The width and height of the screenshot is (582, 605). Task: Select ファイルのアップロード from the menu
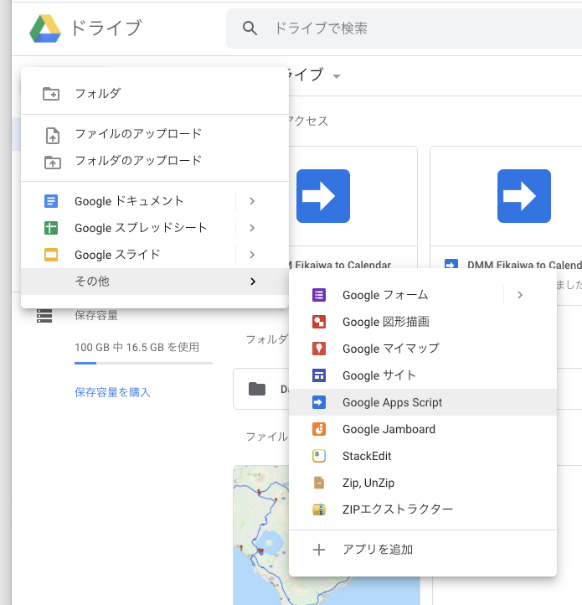pos(155,134)
